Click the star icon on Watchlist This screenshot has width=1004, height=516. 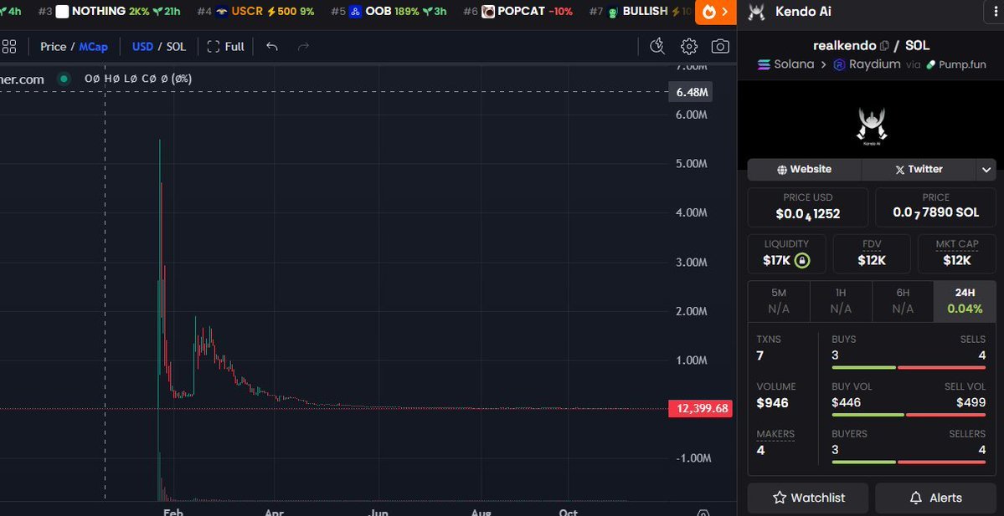tap(780, 498)
